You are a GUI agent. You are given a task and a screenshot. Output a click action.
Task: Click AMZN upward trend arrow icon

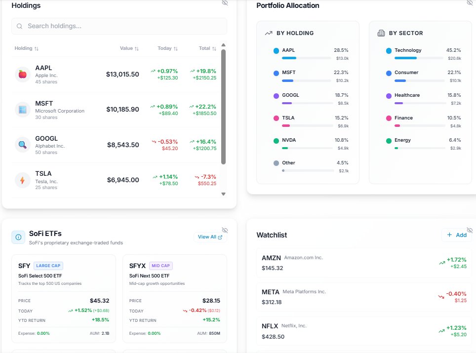coord(442,263)
